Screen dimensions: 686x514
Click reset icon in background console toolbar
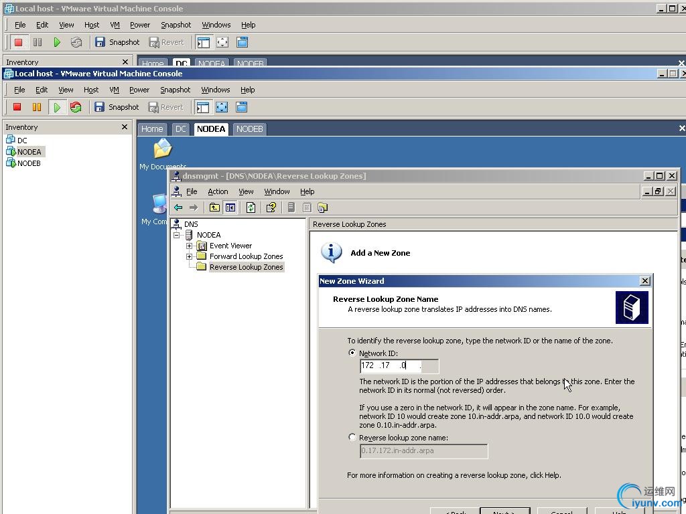(x=76, y=42)
